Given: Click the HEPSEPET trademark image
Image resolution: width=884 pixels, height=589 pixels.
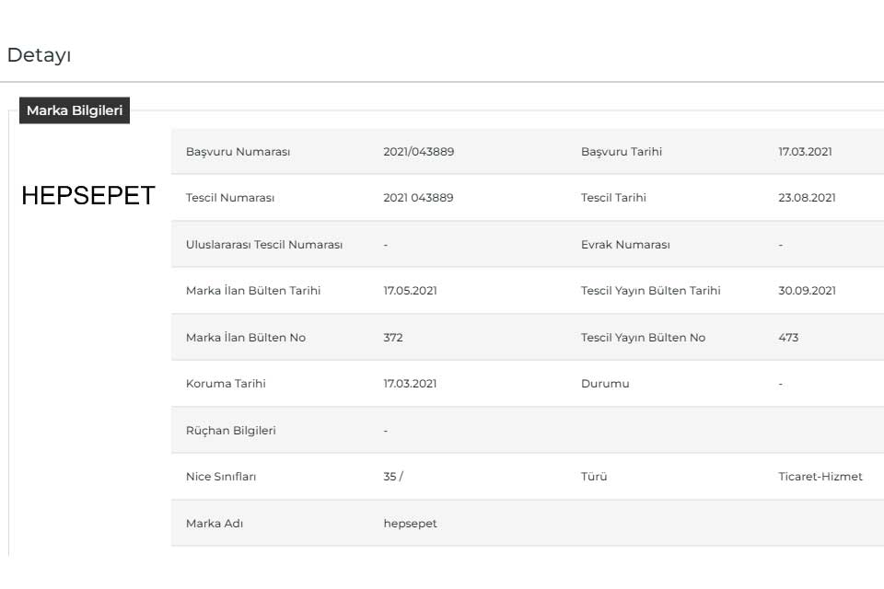Looking at the screenshot, I should (88, 196).
